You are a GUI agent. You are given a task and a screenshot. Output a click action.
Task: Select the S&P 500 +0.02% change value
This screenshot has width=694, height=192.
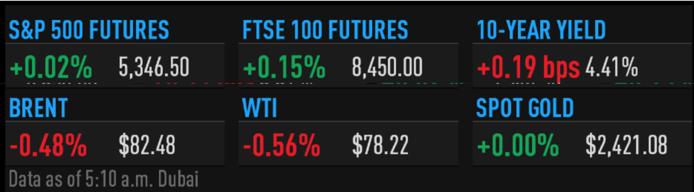tap(51, 67)
